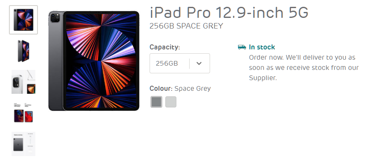
Task: Expand capacity options using the chevron arrow
Action: click(x=199, y=63)
